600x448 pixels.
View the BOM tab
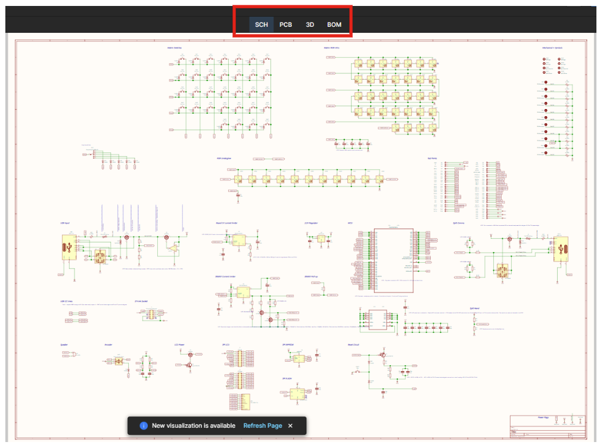click(333, 25)
